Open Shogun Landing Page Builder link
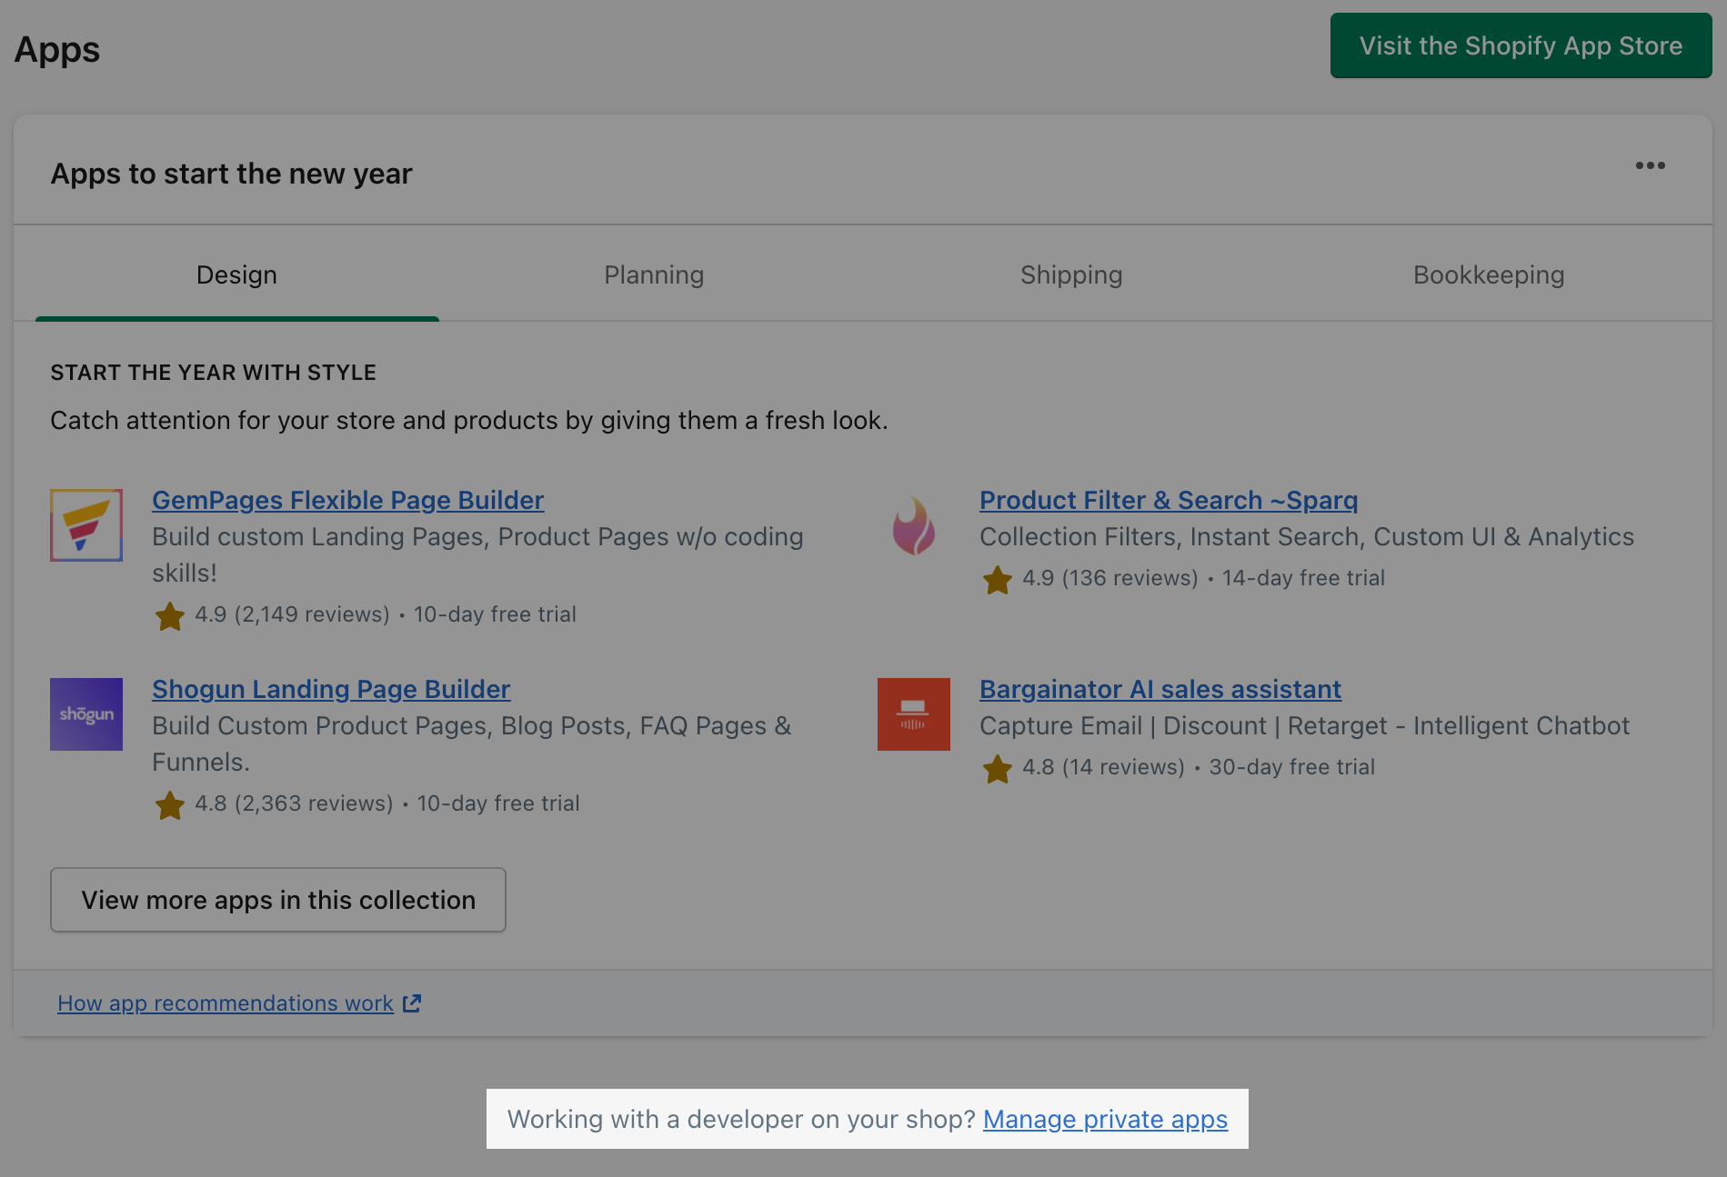 point(331,689)
